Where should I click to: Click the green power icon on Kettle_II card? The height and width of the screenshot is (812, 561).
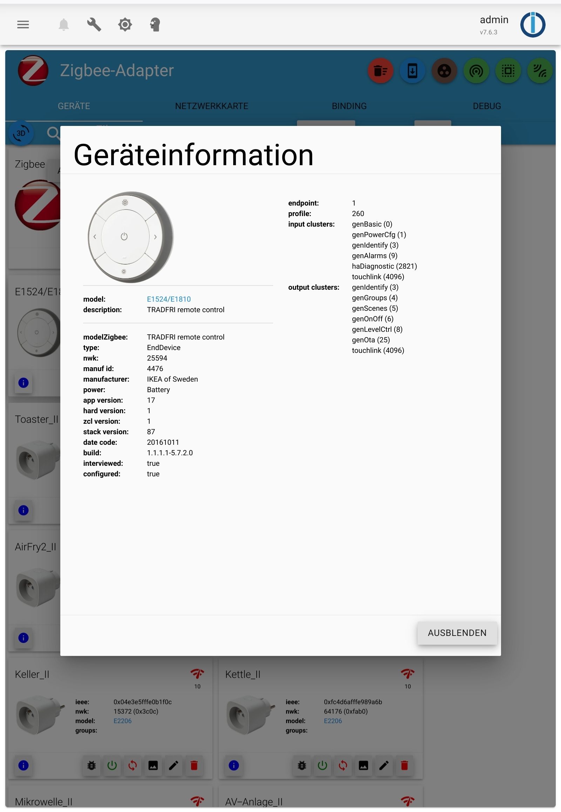point(322,766)
